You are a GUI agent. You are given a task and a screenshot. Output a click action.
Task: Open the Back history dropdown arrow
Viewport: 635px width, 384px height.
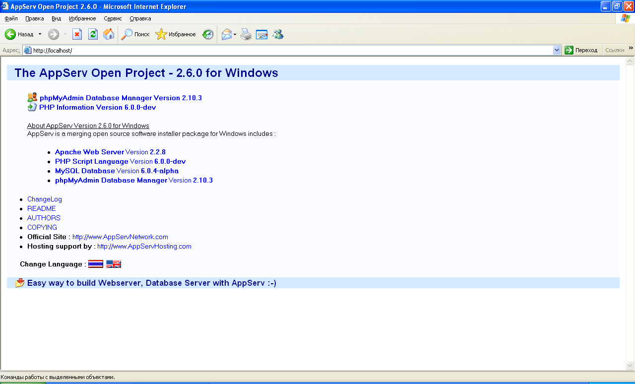(40, 34)
